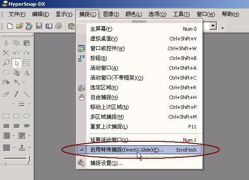Click the line width slider handle
249x180 pixels.
click(x=28, y=160)
